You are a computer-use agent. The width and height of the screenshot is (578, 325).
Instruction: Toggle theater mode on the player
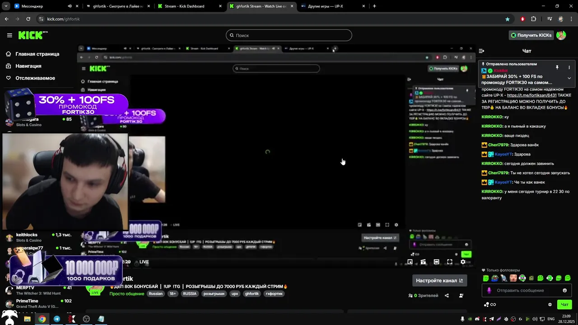pyautogui.click(x=436, y=262)
